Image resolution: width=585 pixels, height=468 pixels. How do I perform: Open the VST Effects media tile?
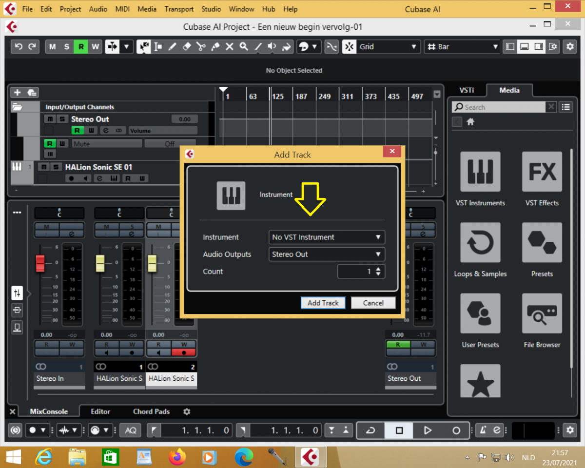click(x=542, y=172)
